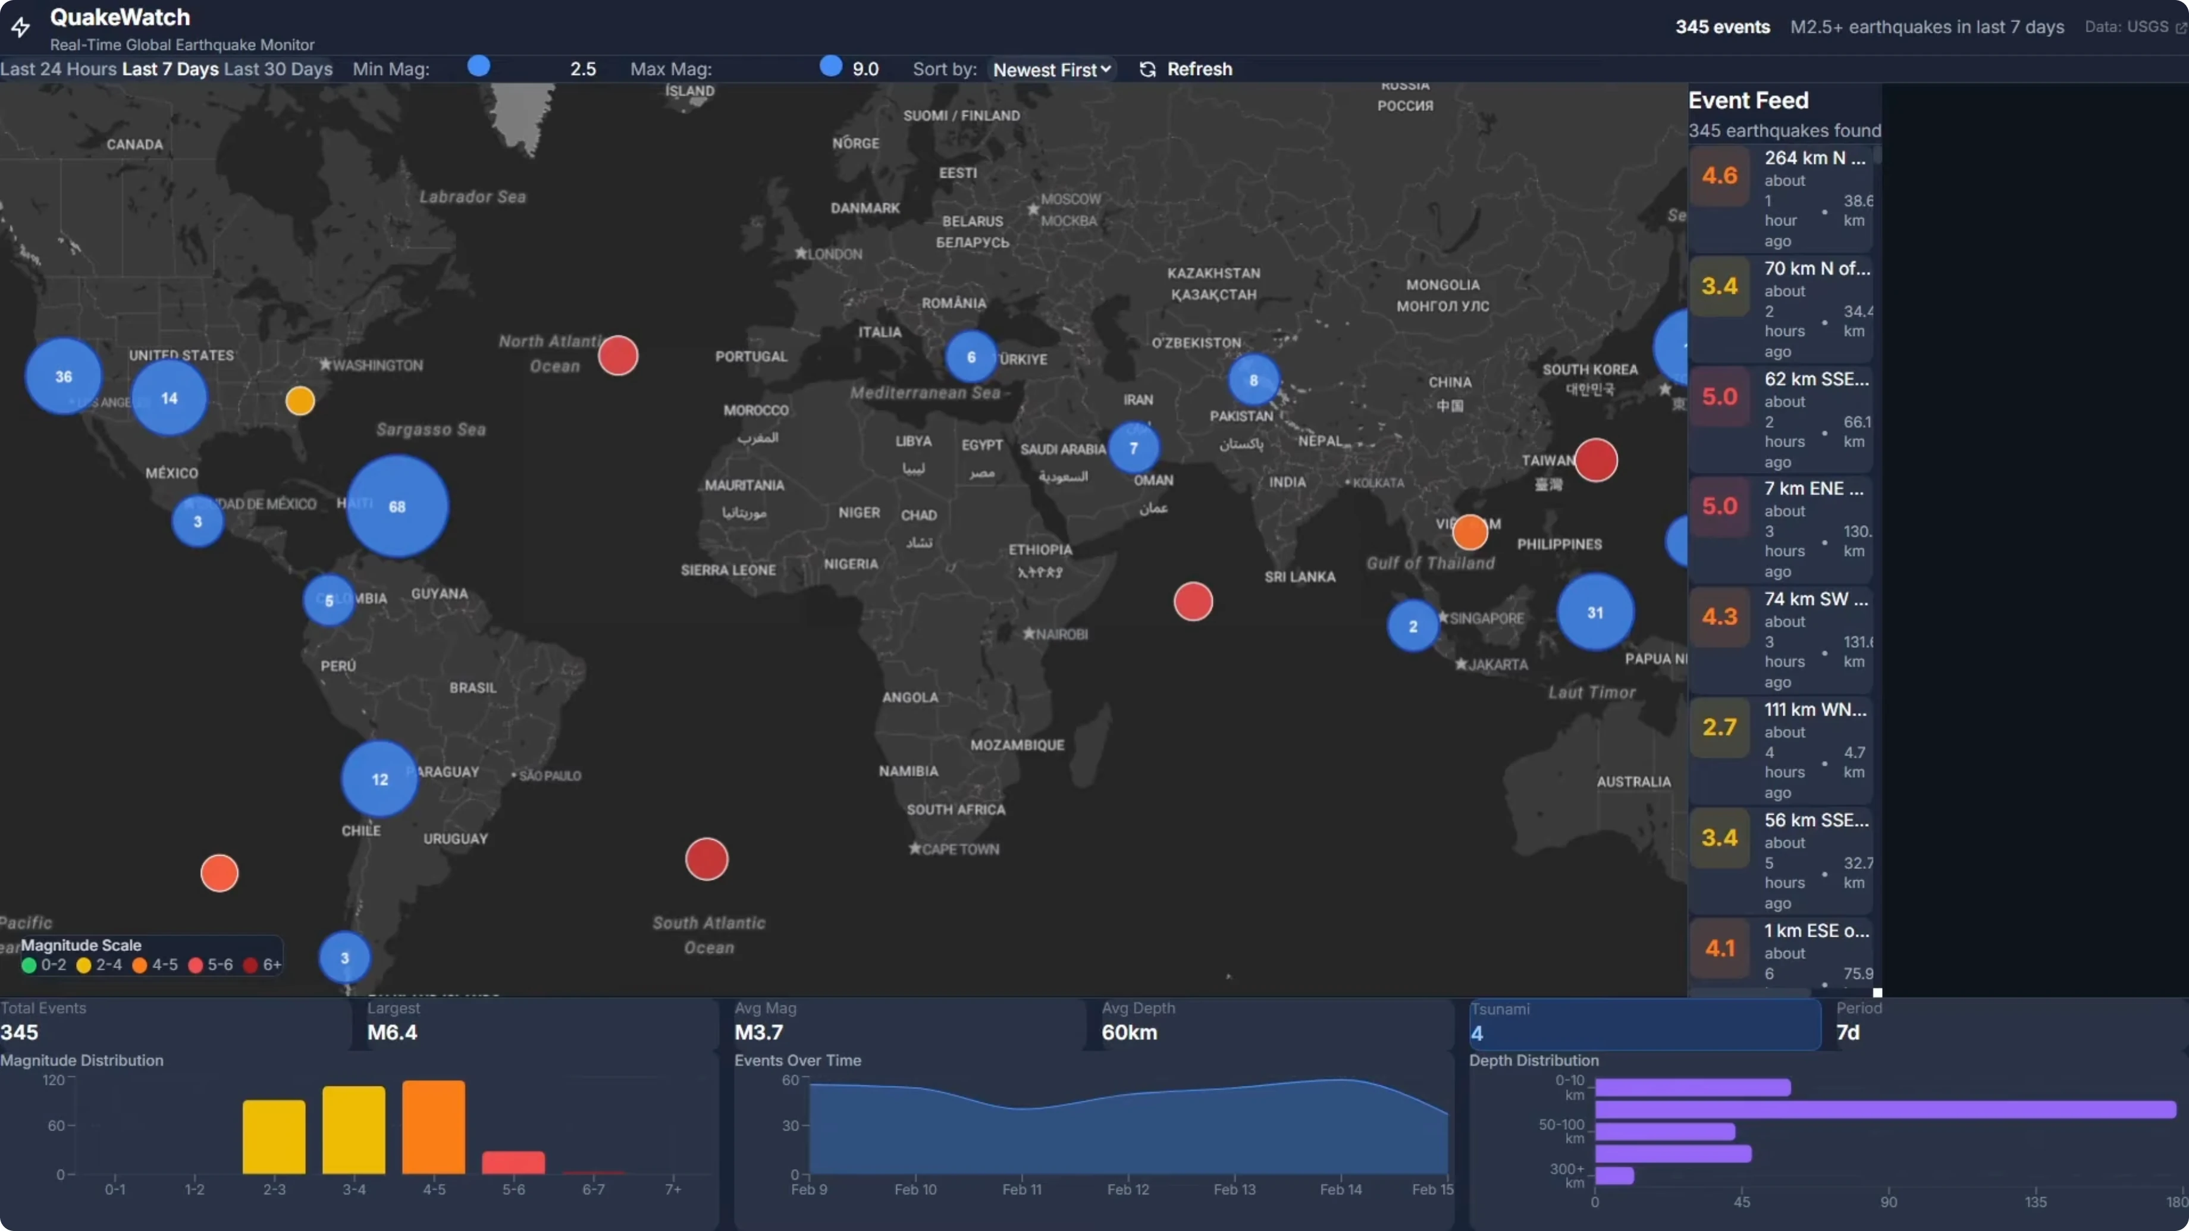Viewport: 2189px width, 1231px height.
Task: Click the 68-event cluster marker near Haiti
Action: tap(397, 506)
